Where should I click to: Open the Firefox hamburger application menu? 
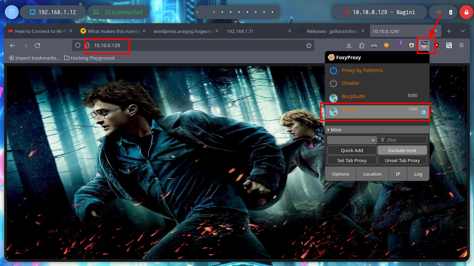[x=462, y=45]
